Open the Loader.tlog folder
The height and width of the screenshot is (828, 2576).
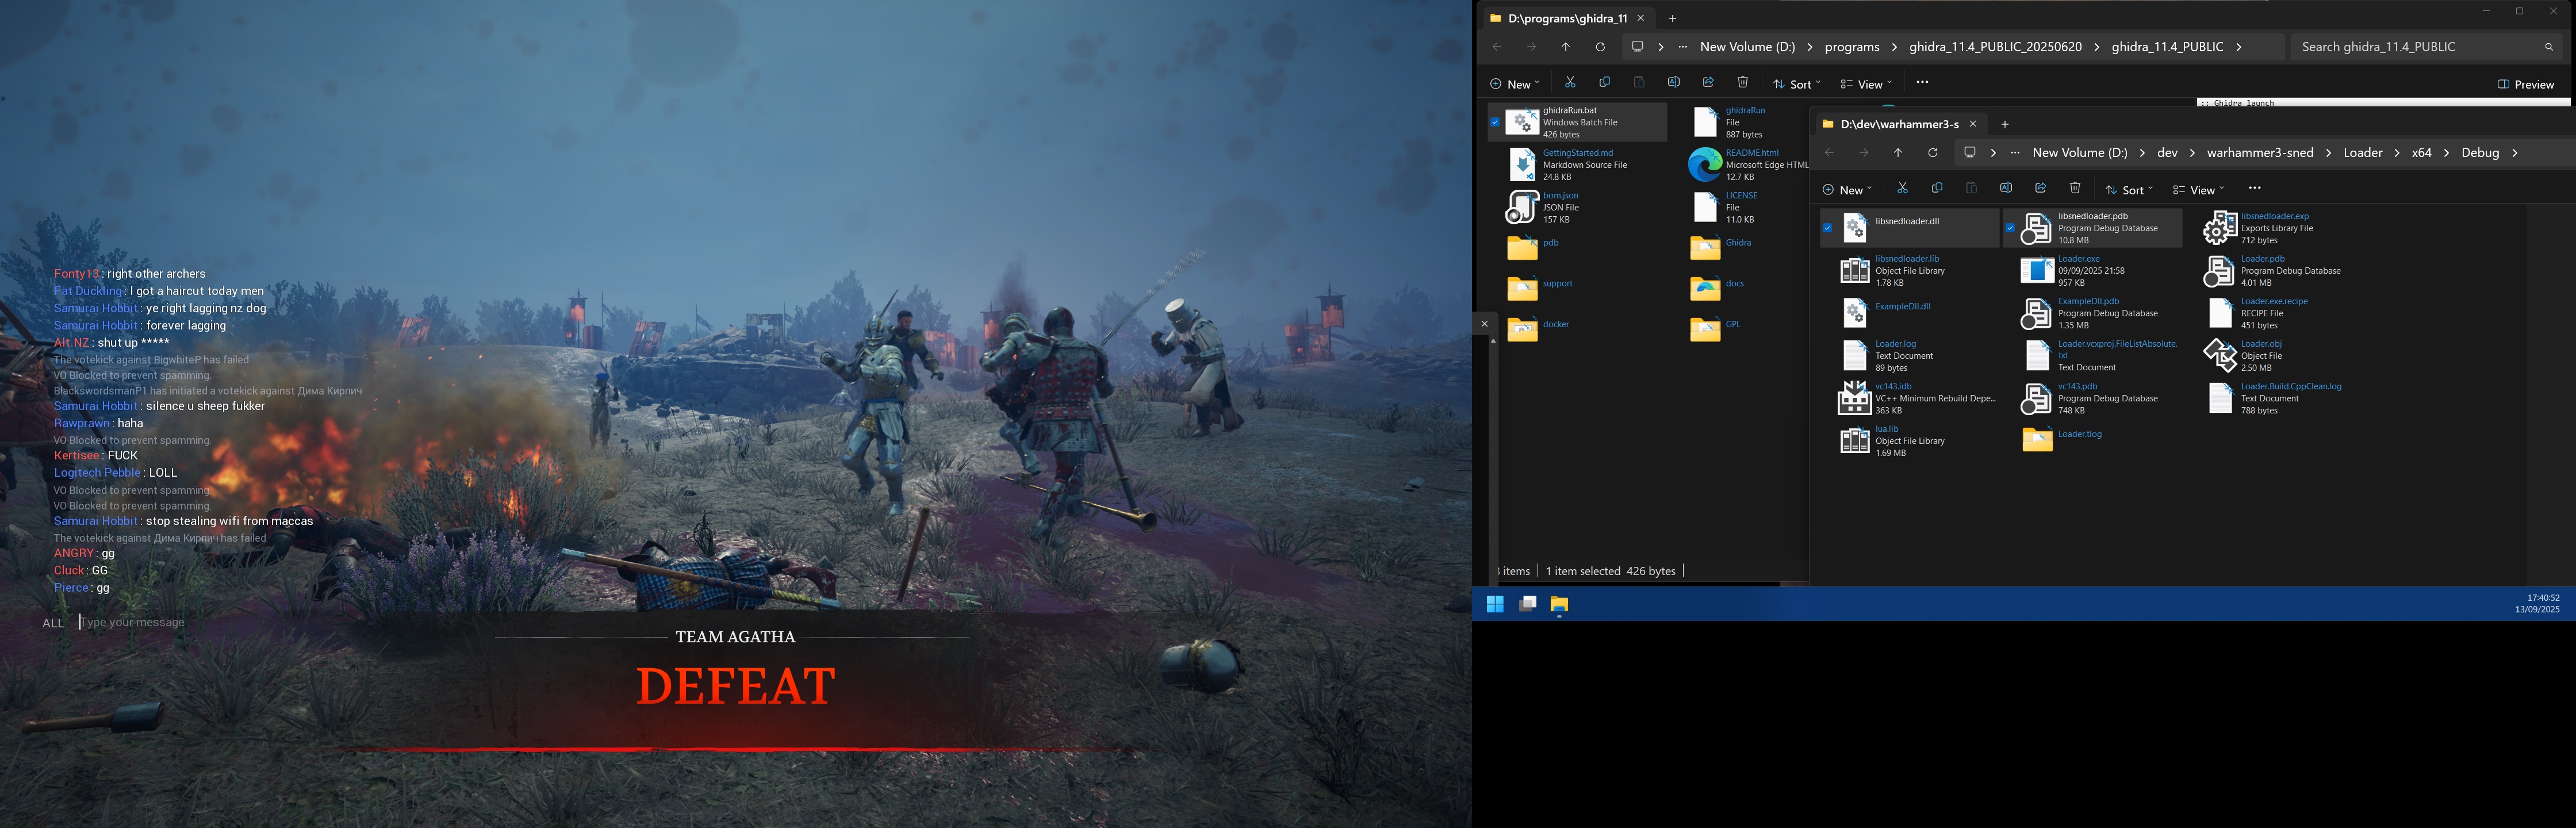[2062, 438]
